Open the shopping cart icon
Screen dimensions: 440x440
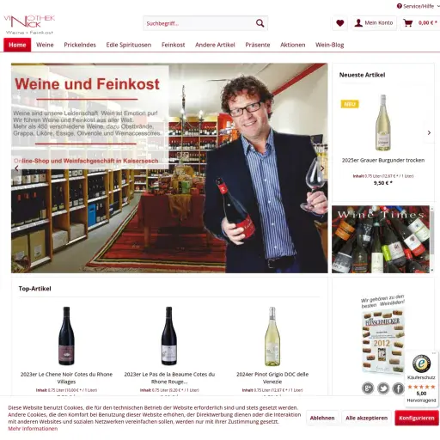pyautogui.click(x=408, y=23)
